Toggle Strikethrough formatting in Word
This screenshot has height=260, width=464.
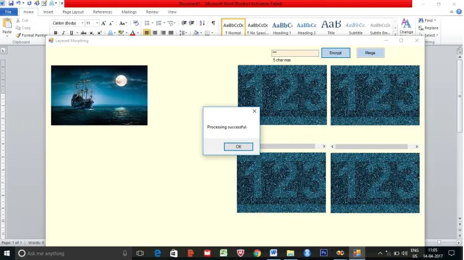[83, 33]
